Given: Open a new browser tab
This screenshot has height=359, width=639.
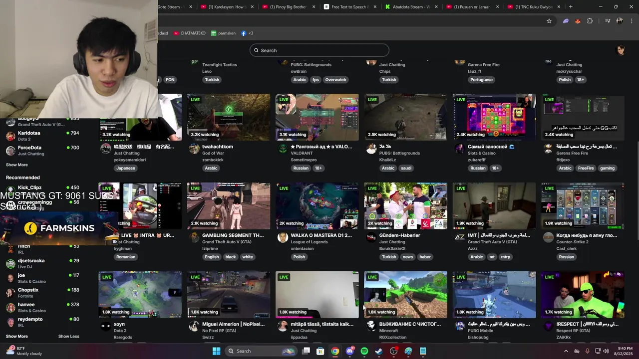Looking at the screenshot, I should pyautogui.click(x=571, y=7).
